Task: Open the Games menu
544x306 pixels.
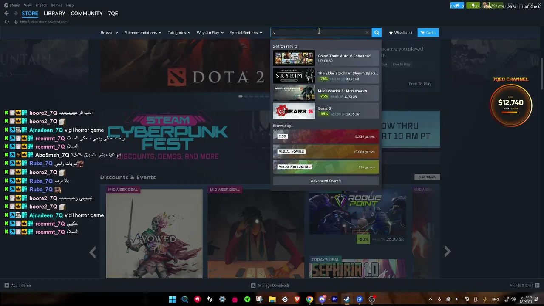Action: [x=57, y=5]
